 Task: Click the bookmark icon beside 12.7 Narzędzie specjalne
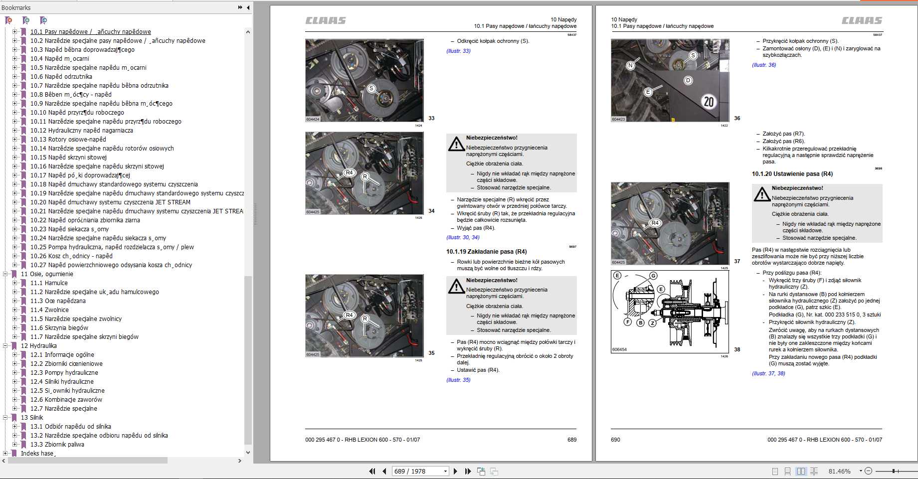[23, 408]
